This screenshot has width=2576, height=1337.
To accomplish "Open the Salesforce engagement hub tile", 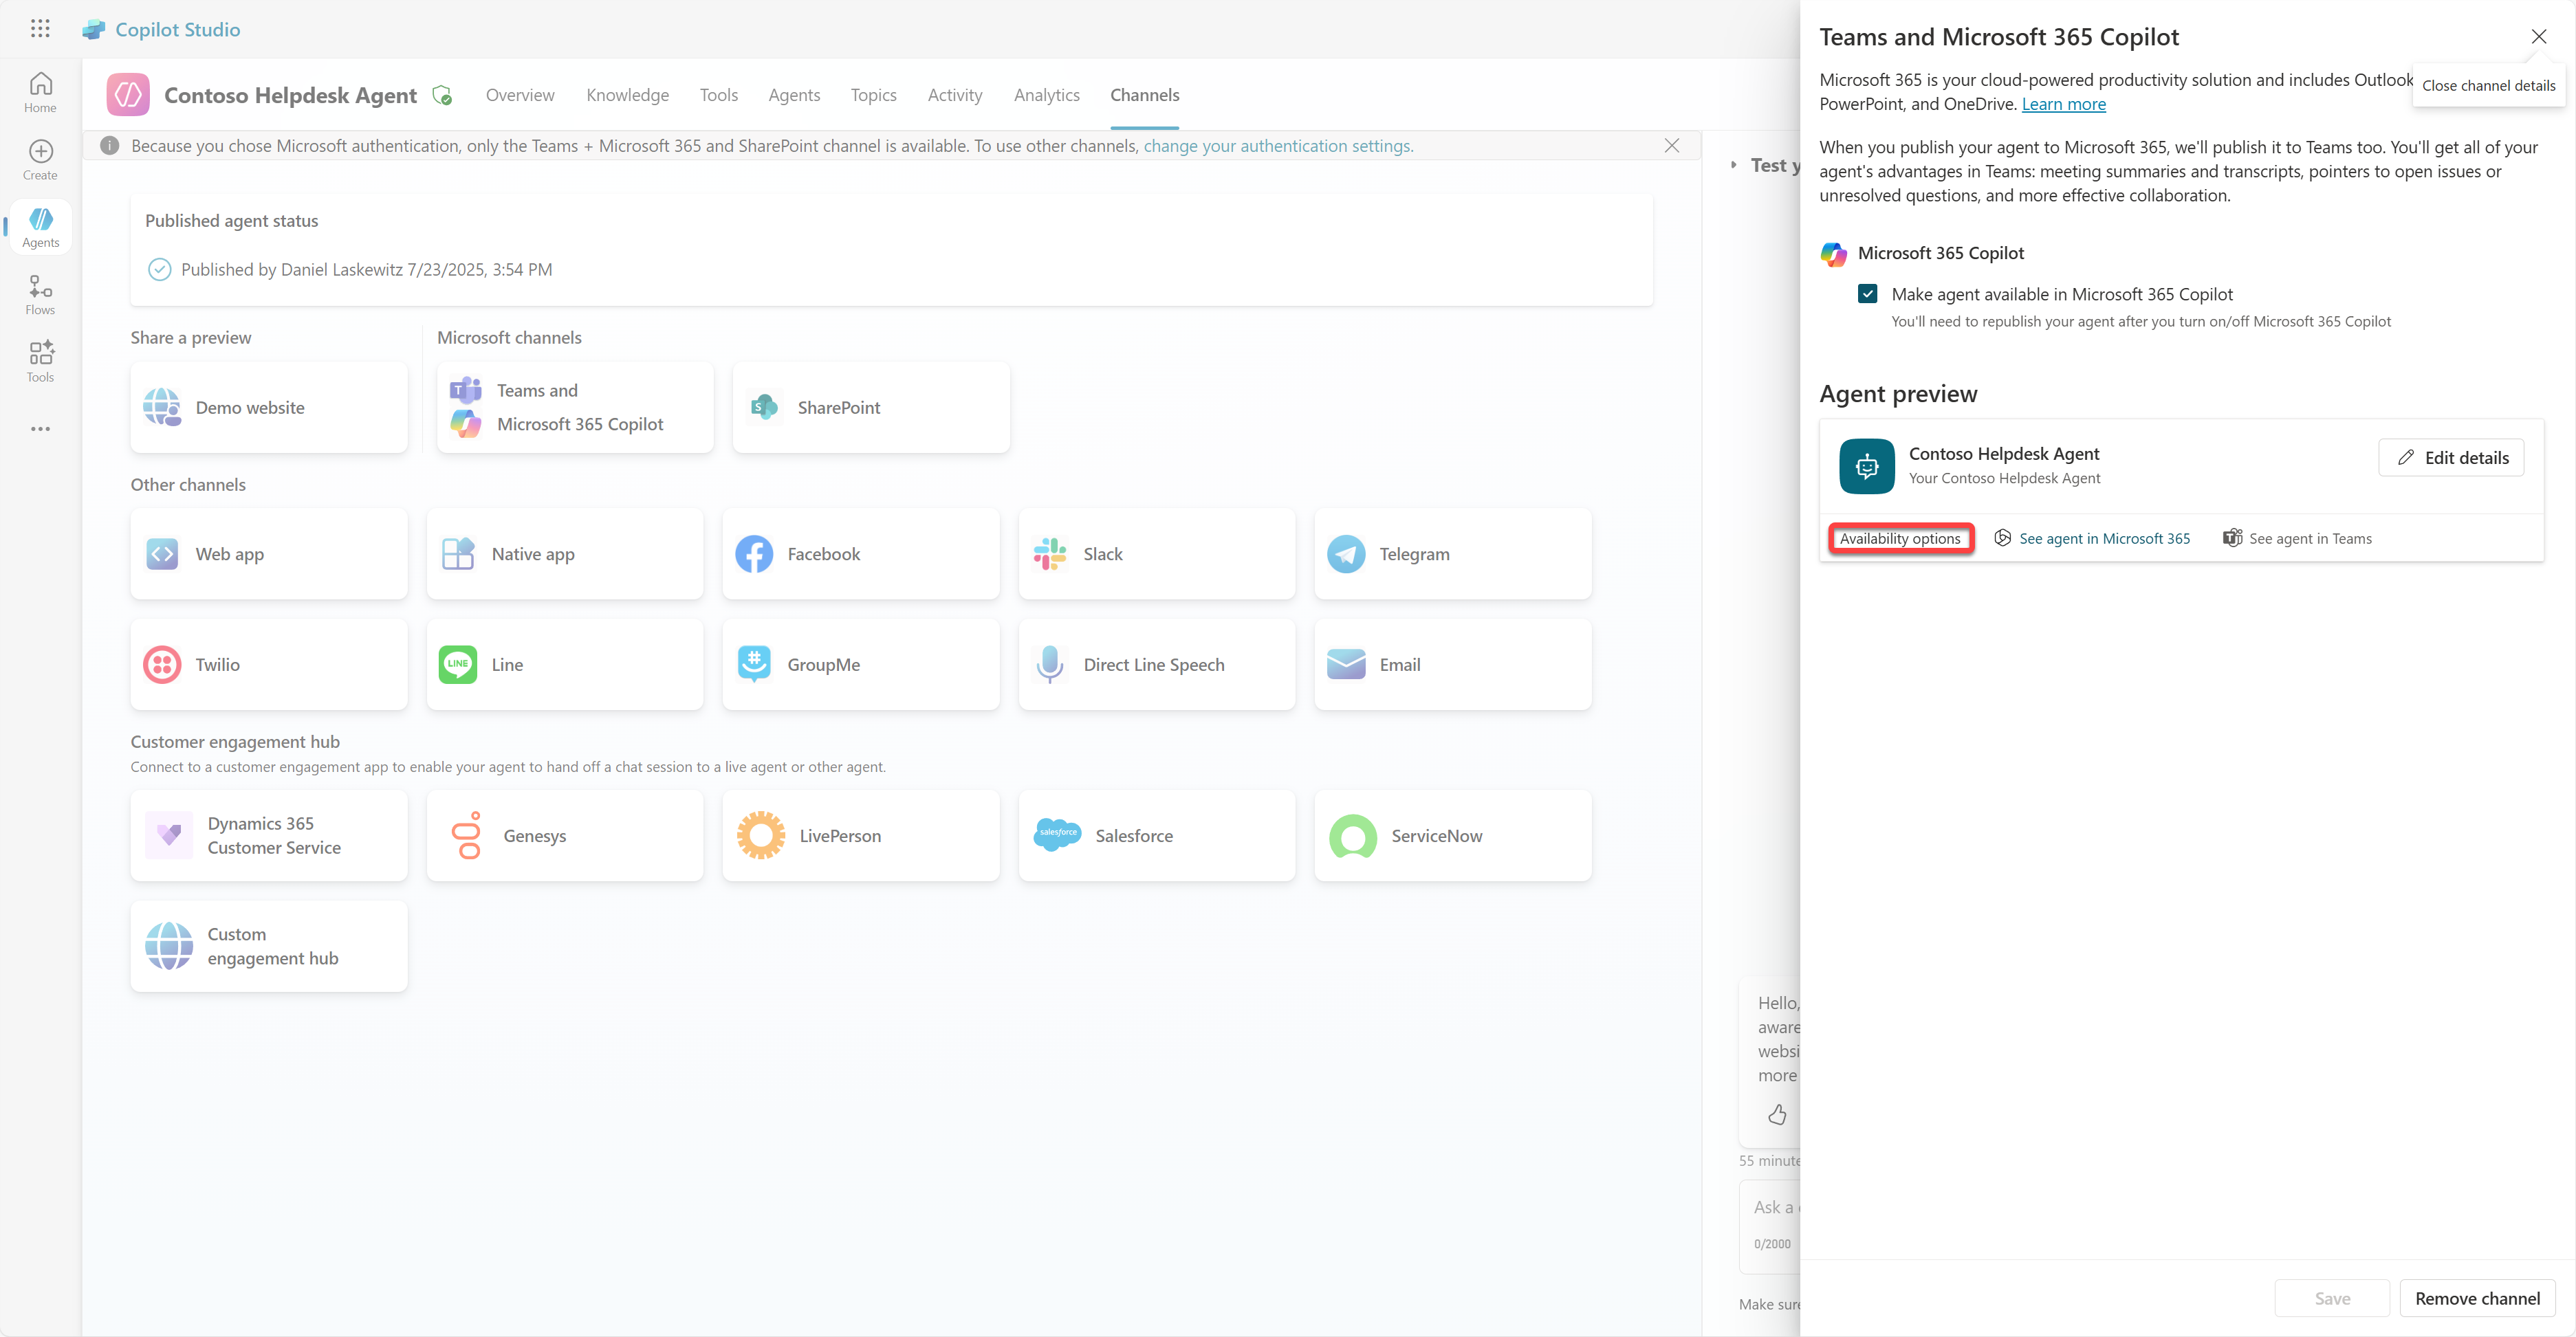I will (x=1156, y=835).
